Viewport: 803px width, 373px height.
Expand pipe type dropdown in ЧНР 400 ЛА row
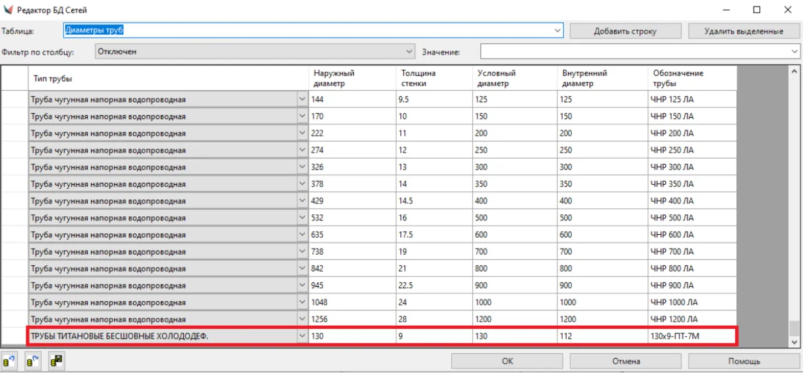click(302, 200)
